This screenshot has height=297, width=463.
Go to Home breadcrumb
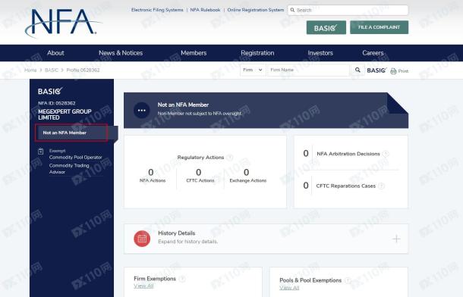(30, 70)
